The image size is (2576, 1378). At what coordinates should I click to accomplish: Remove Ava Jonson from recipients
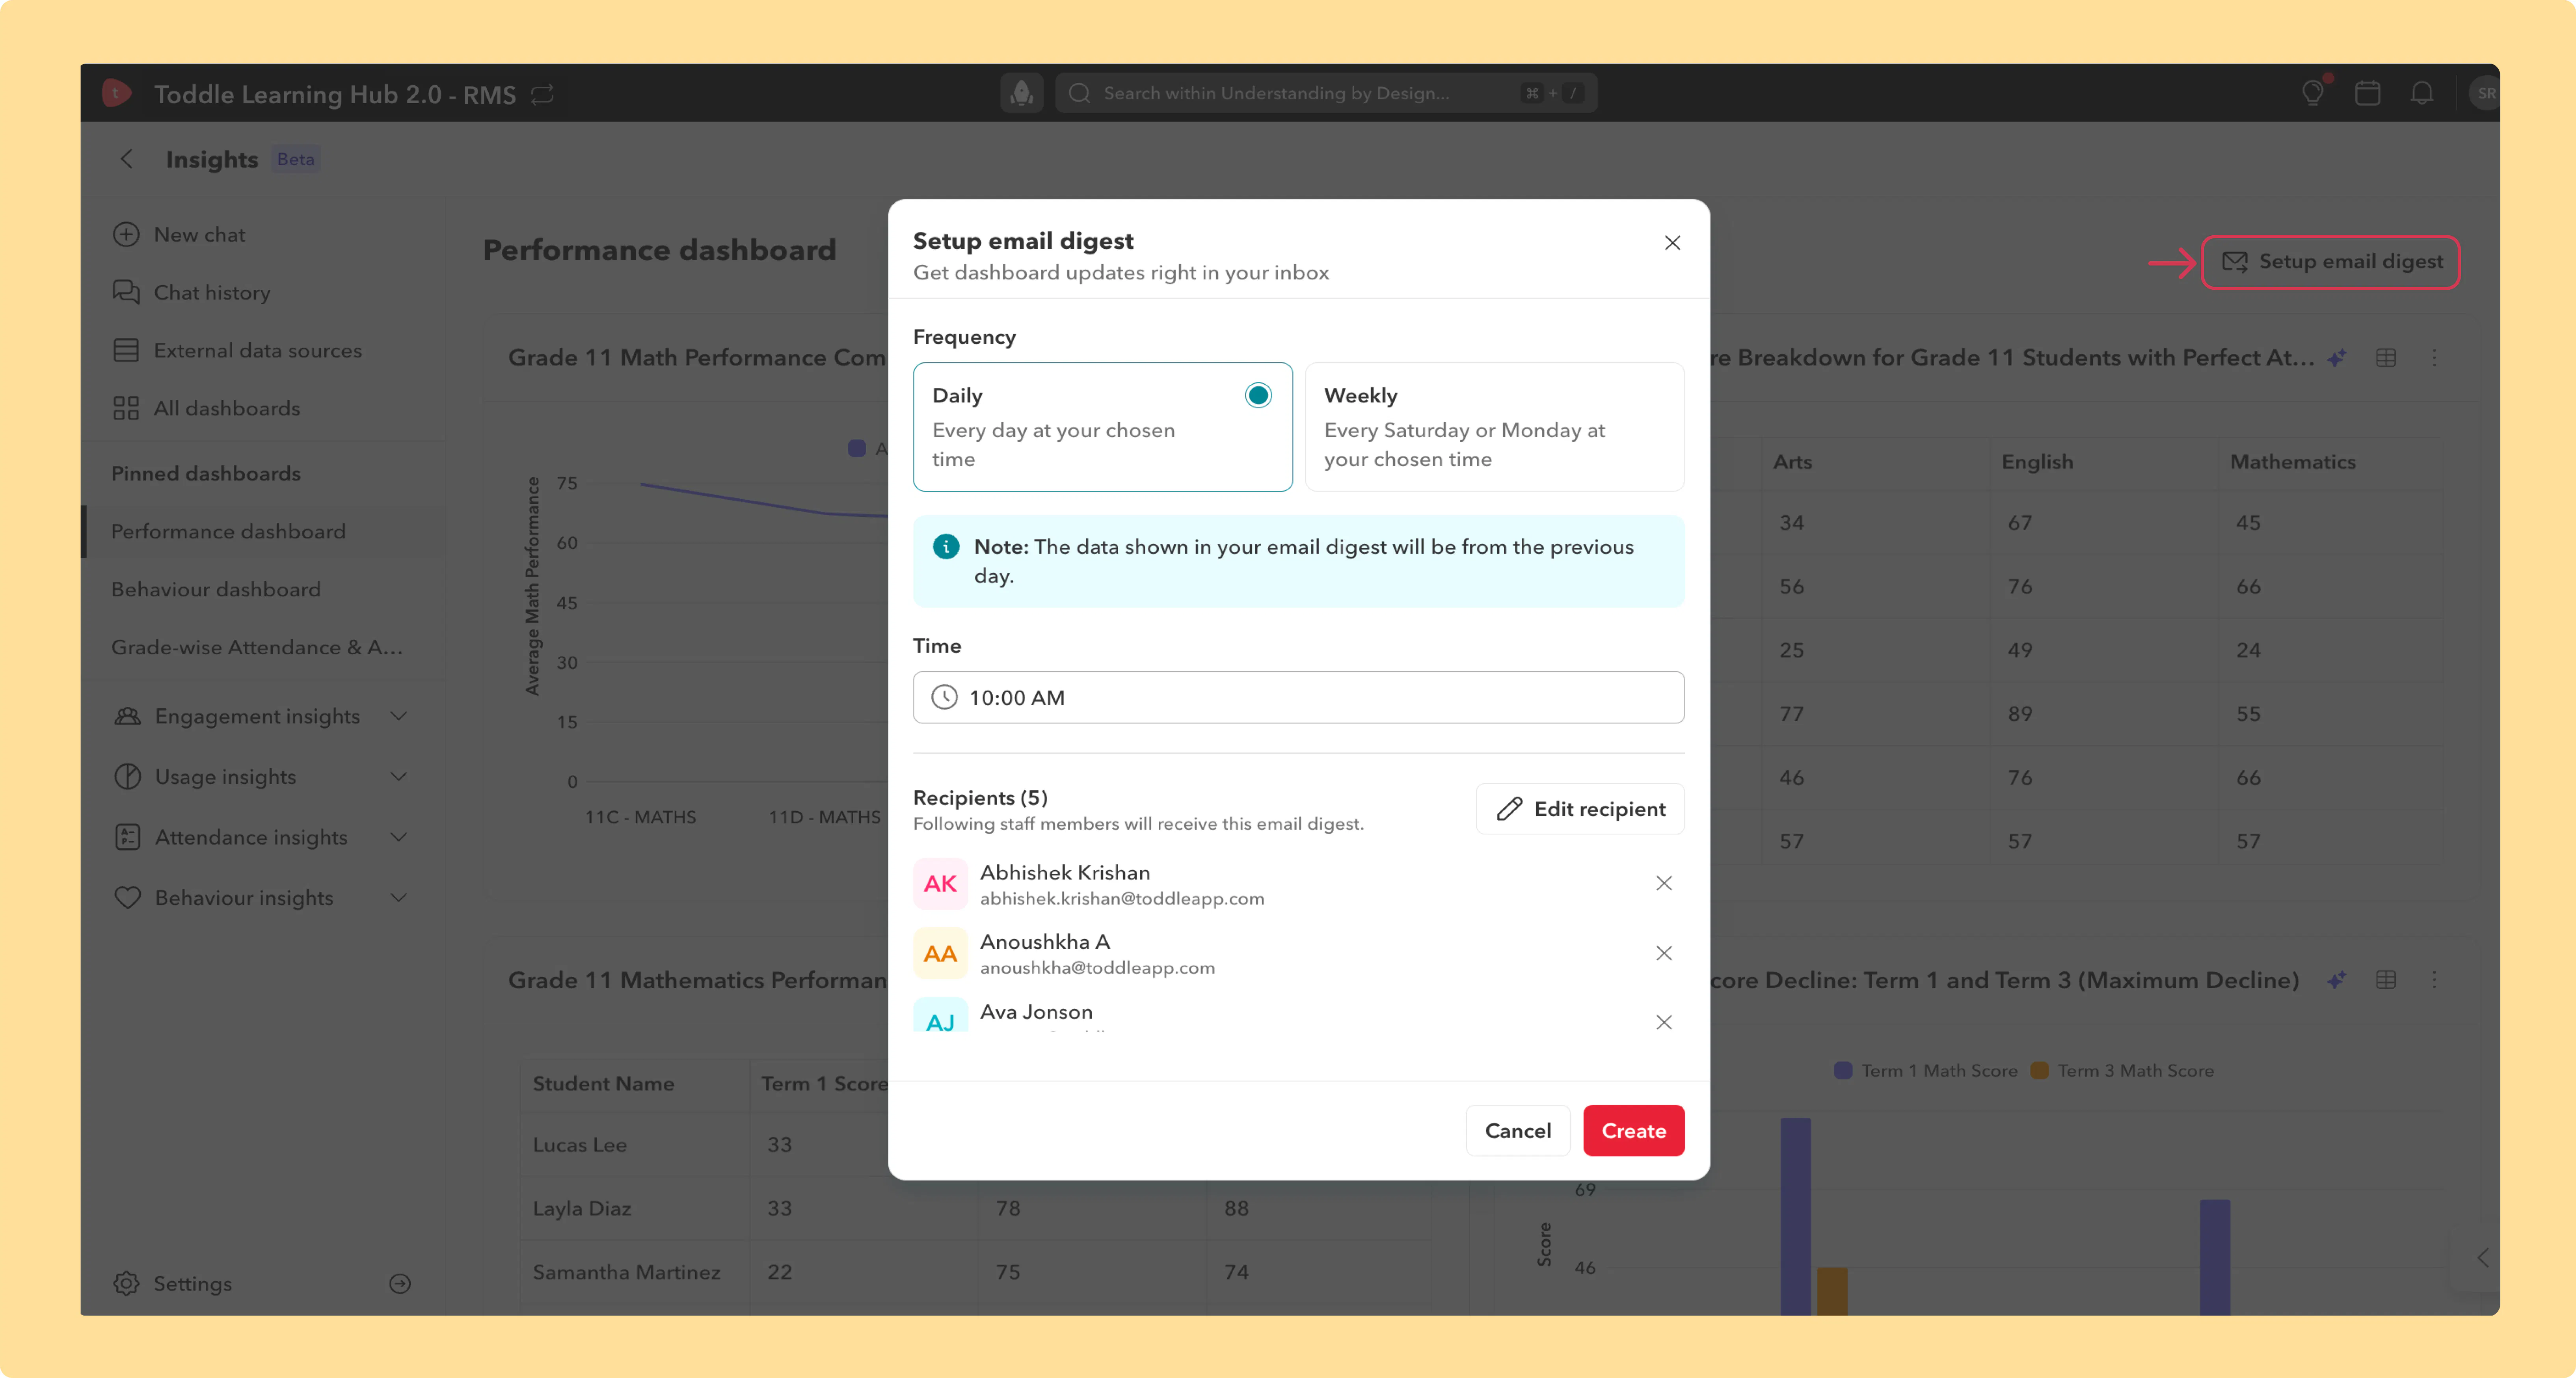click(1663, 1022)
